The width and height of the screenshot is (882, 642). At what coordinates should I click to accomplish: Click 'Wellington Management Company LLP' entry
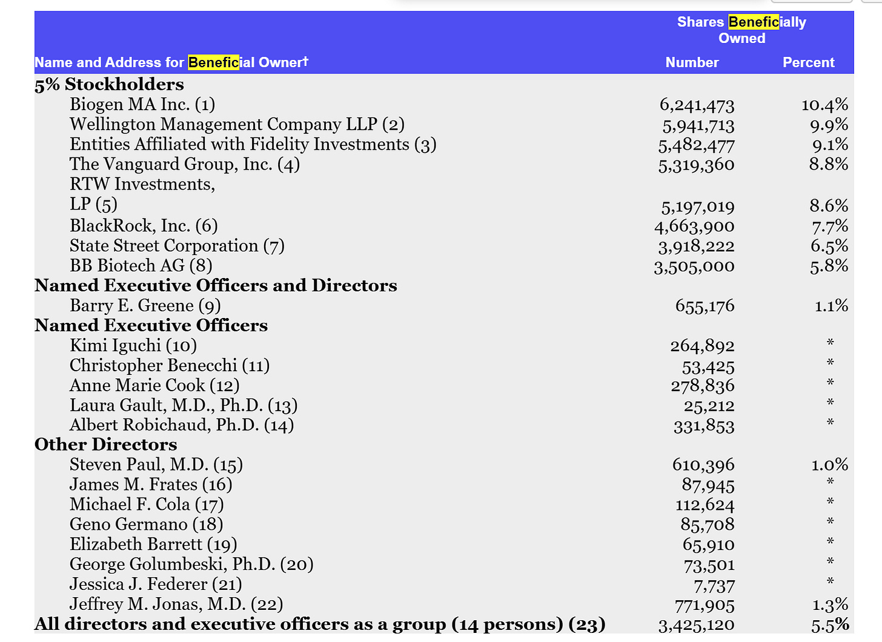click(237, 124)
